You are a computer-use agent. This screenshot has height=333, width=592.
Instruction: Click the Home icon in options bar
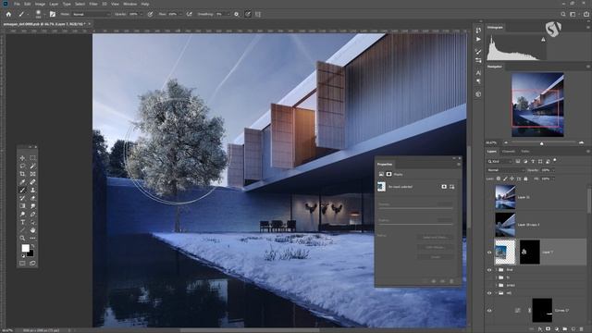pos(8,15)
